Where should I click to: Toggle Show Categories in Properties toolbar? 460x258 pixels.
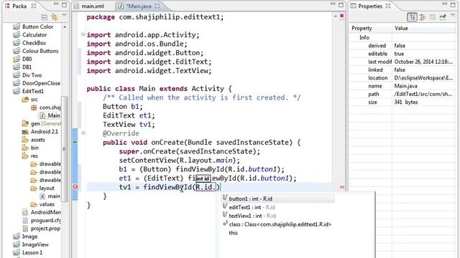[412, 17]
